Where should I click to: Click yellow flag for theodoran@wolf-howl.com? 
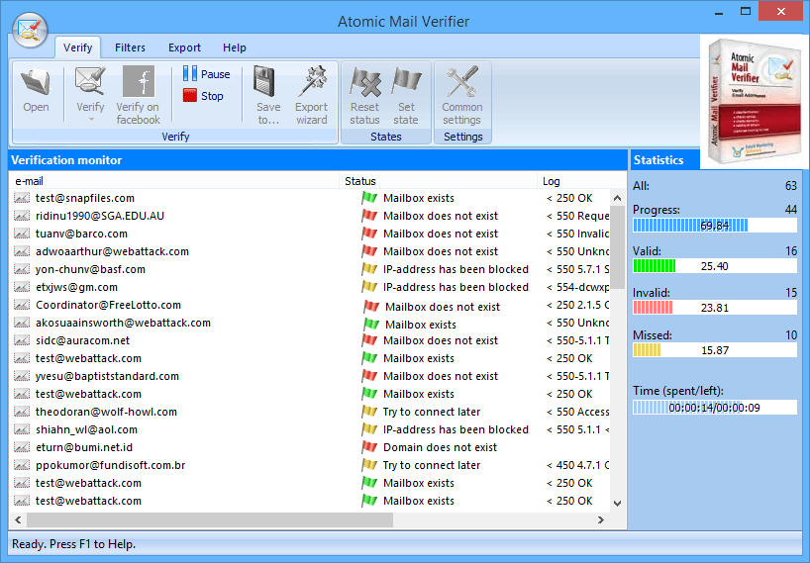coord(369,412)
